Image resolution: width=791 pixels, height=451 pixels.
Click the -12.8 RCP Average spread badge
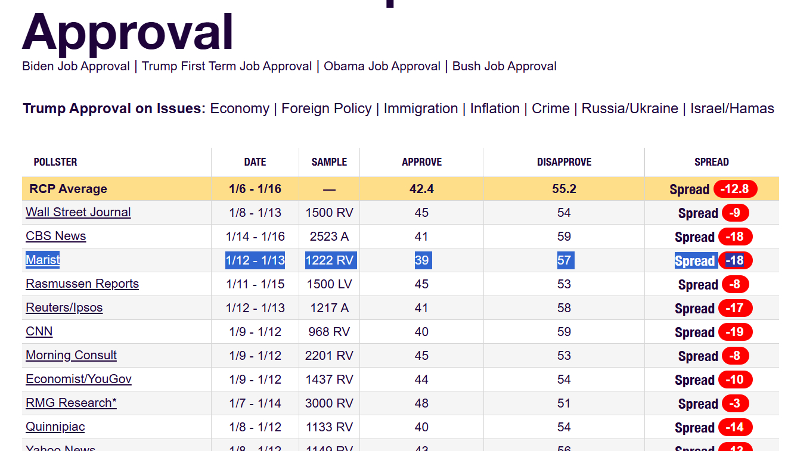pos(734,189)
